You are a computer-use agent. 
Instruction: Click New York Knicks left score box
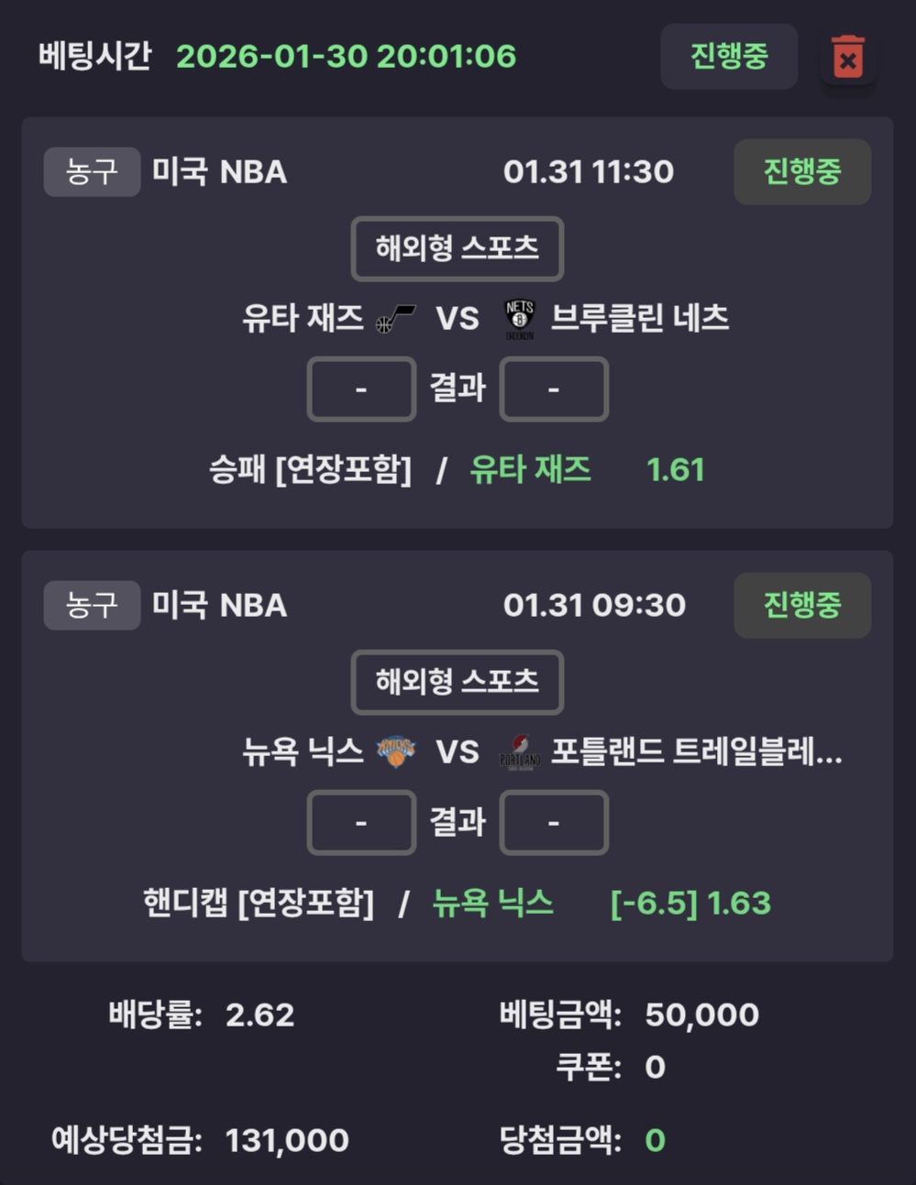pyautogui.click(x=361, y=823)
